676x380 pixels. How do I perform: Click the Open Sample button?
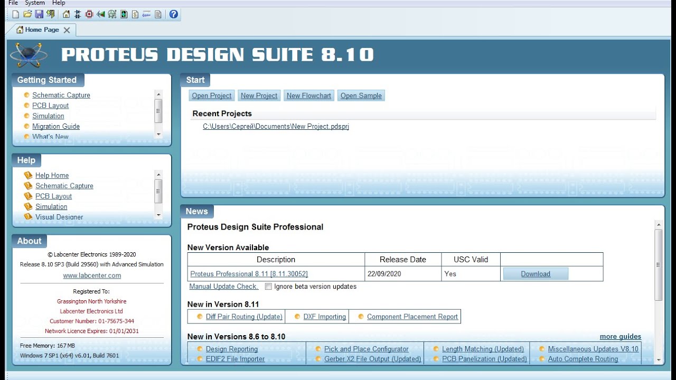(x=361, y=96)
